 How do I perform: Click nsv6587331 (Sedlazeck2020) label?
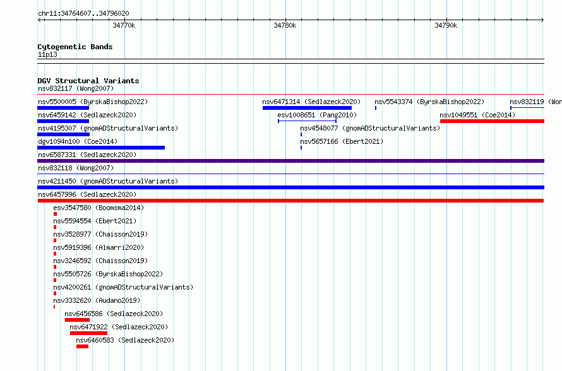(x=87, y=155)
